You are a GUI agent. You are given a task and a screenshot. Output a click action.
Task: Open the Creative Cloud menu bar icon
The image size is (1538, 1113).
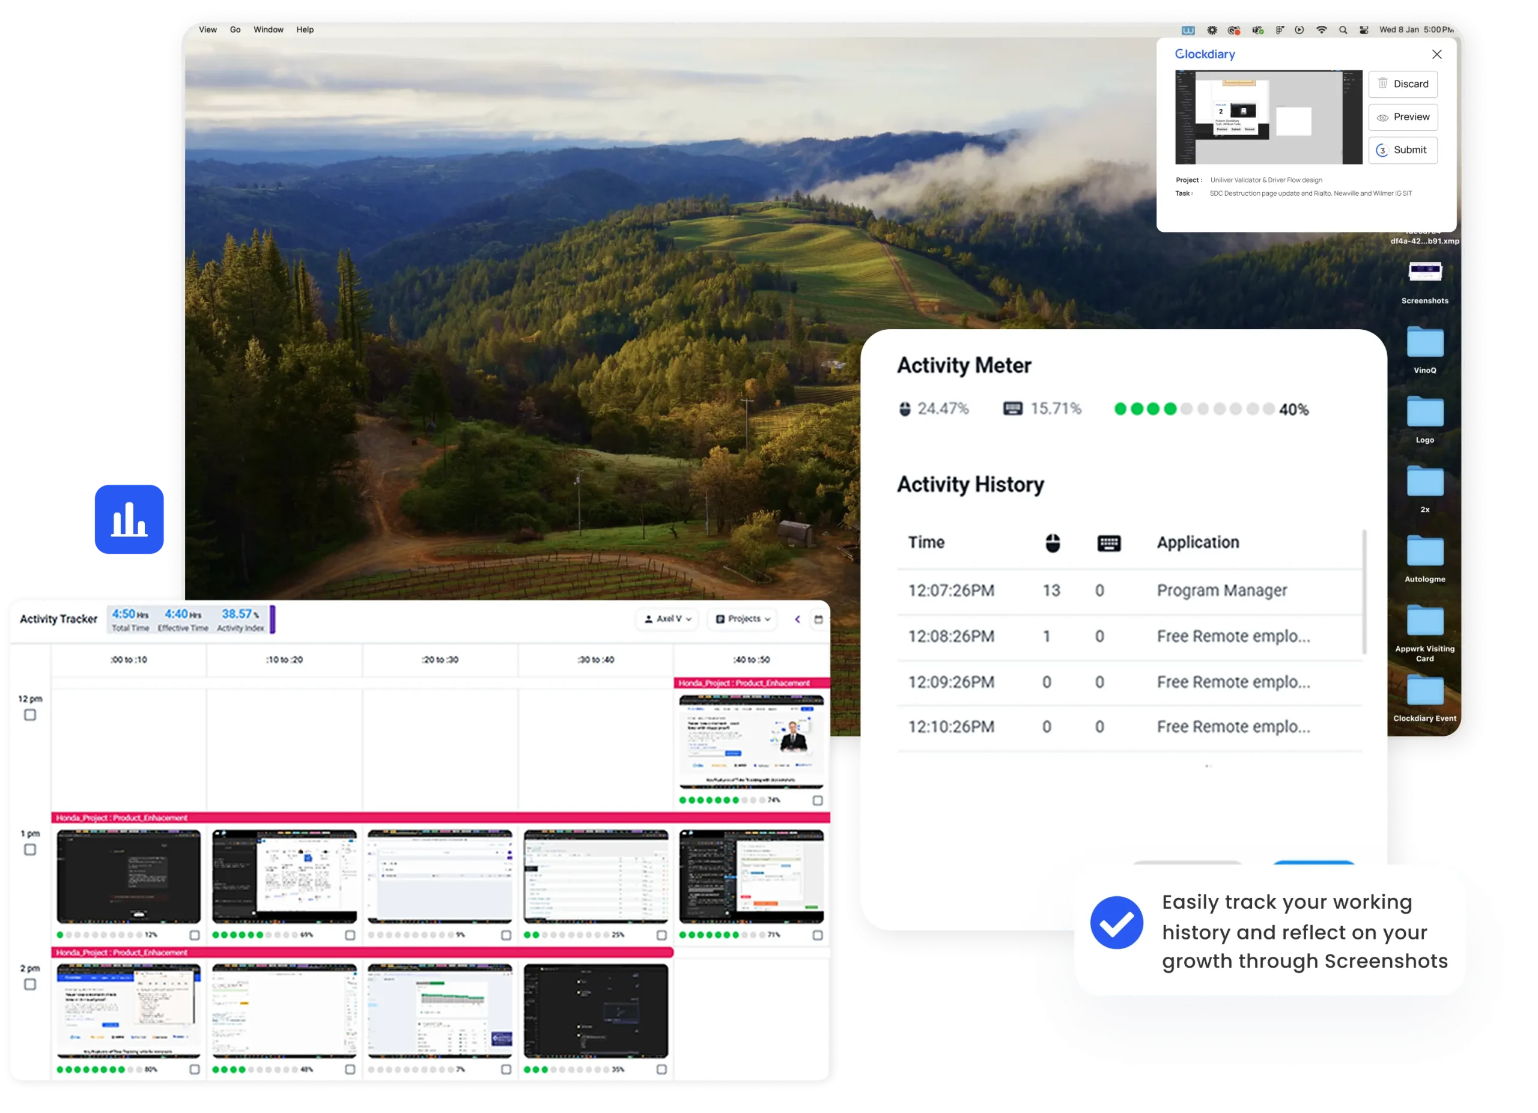(x=1233, y=30)
